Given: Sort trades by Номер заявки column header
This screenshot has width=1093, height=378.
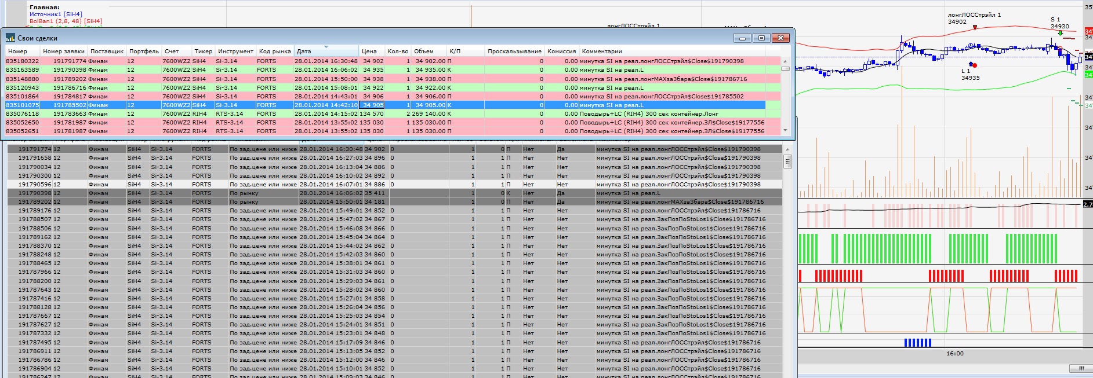Looking at the screenshot, I should [64, 51].
